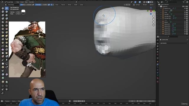189x106 pixels.
Task: Select Sphere.003 in the outliner
Action: (167, 28)
